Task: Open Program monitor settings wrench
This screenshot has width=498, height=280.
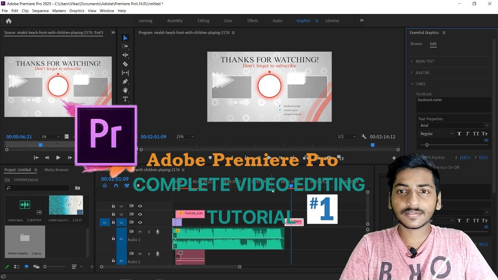Action: (364, 136)
